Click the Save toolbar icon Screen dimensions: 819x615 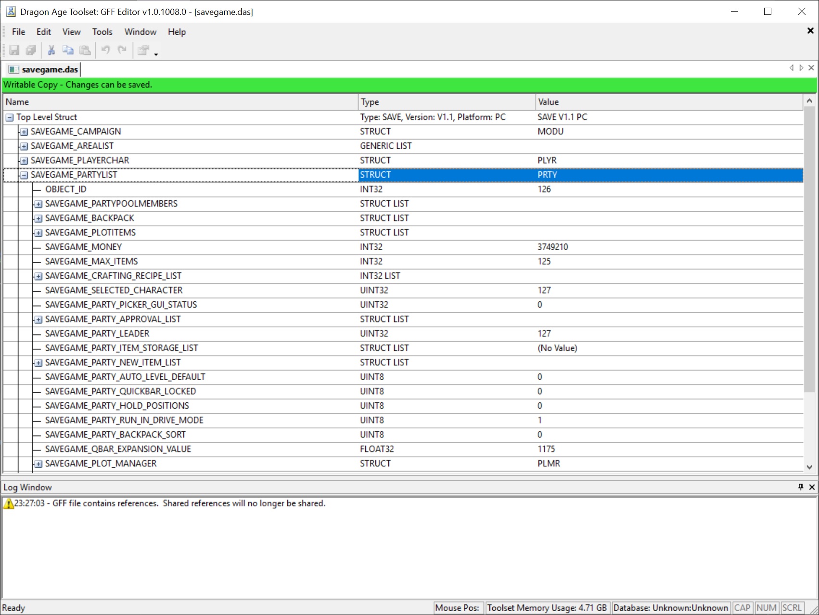[14, 50]
